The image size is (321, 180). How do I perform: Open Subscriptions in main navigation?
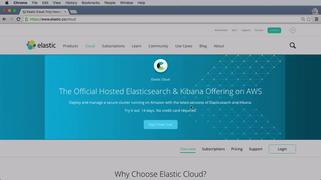tap(113, 46)
